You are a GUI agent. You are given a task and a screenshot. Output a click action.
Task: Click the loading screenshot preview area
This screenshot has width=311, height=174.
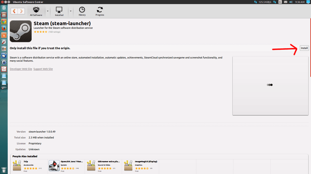[x=270, y=86]
